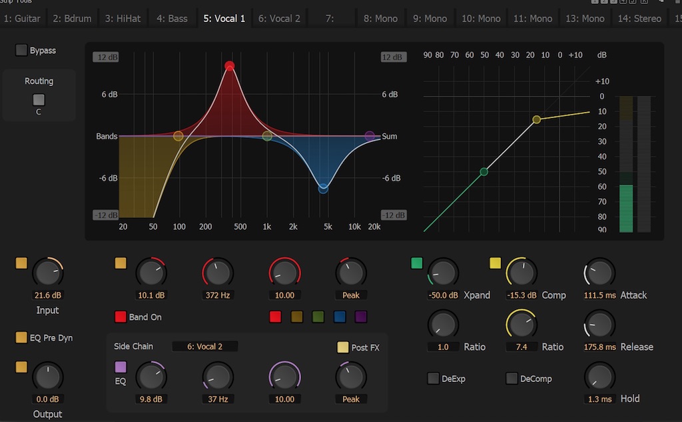Toggle the green Xpand enable square
682x422 pixels.
pyautogui.click(x=417, y=263)
